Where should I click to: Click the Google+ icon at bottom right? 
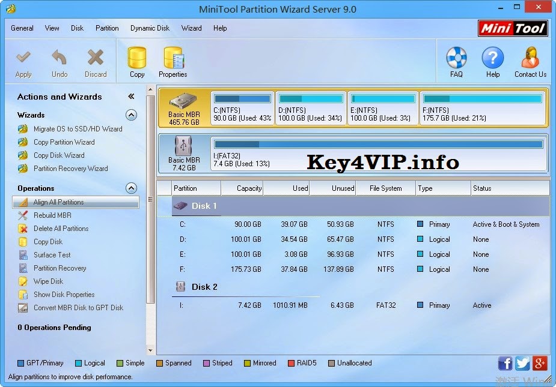point(539,363)
